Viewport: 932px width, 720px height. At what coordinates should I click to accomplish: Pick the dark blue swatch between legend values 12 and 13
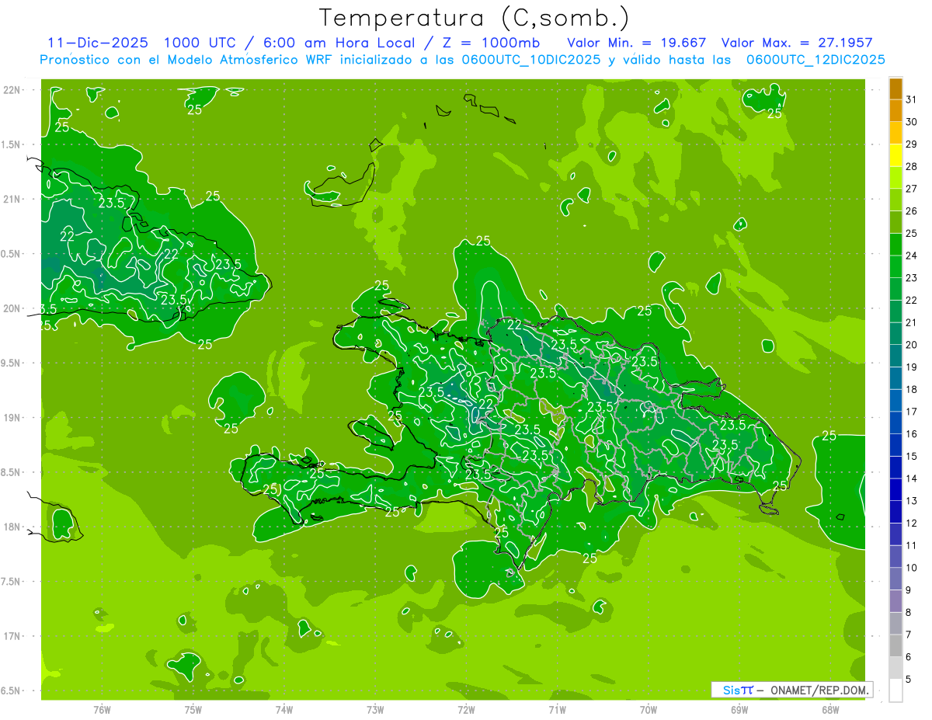(895, 512)
